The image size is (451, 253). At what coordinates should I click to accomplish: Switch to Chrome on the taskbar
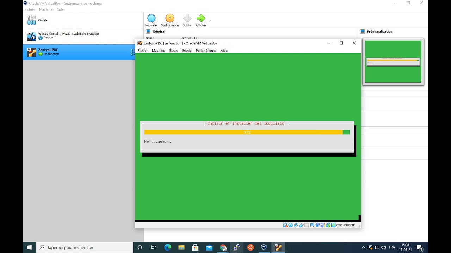[223, 247]
